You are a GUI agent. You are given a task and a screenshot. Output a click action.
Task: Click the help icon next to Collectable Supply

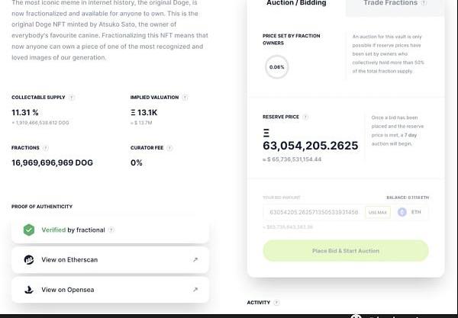click(72, 98)
